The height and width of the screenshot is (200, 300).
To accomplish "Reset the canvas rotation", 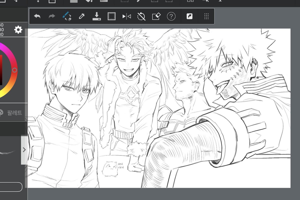I will (141, 16).
